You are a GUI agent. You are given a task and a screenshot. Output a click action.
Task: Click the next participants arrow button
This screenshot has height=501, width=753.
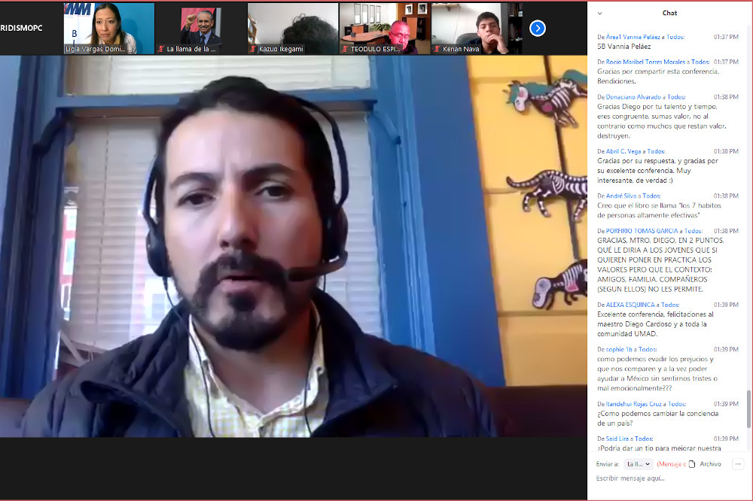(x=537, y=28)
